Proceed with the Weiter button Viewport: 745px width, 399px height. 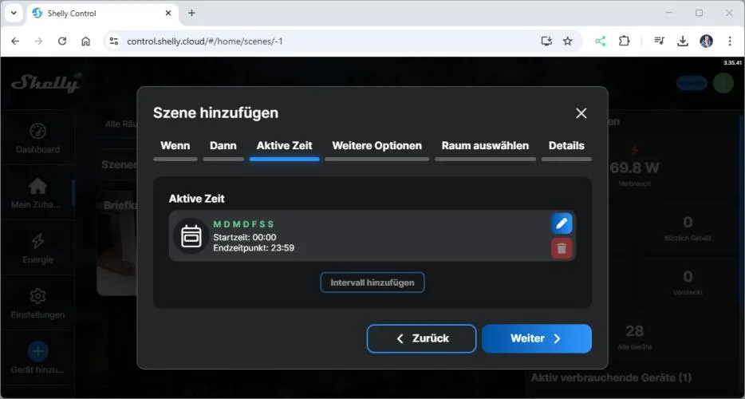pyautogui.click(x=536, y=338)
